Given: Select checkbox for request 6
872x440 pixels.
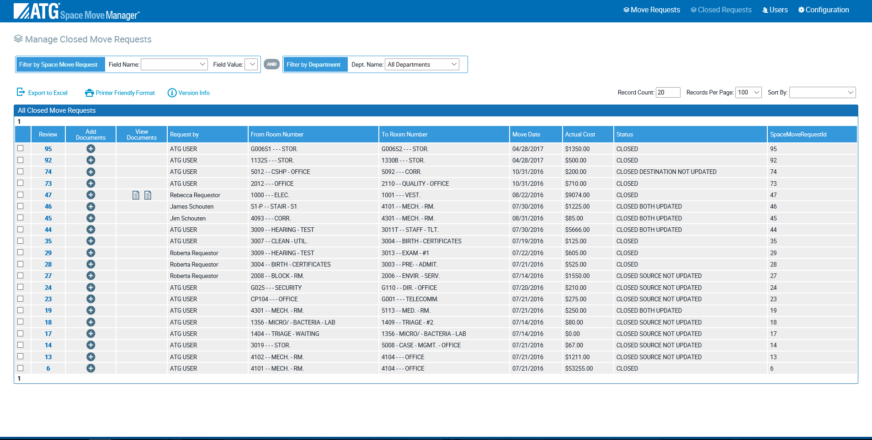Looking at the screenshot, I should (21, 368).
